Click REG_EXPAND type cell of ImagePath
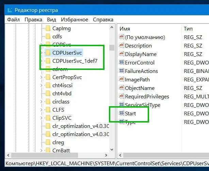Viewport: 209px width, 171px height. click(196, 80)
